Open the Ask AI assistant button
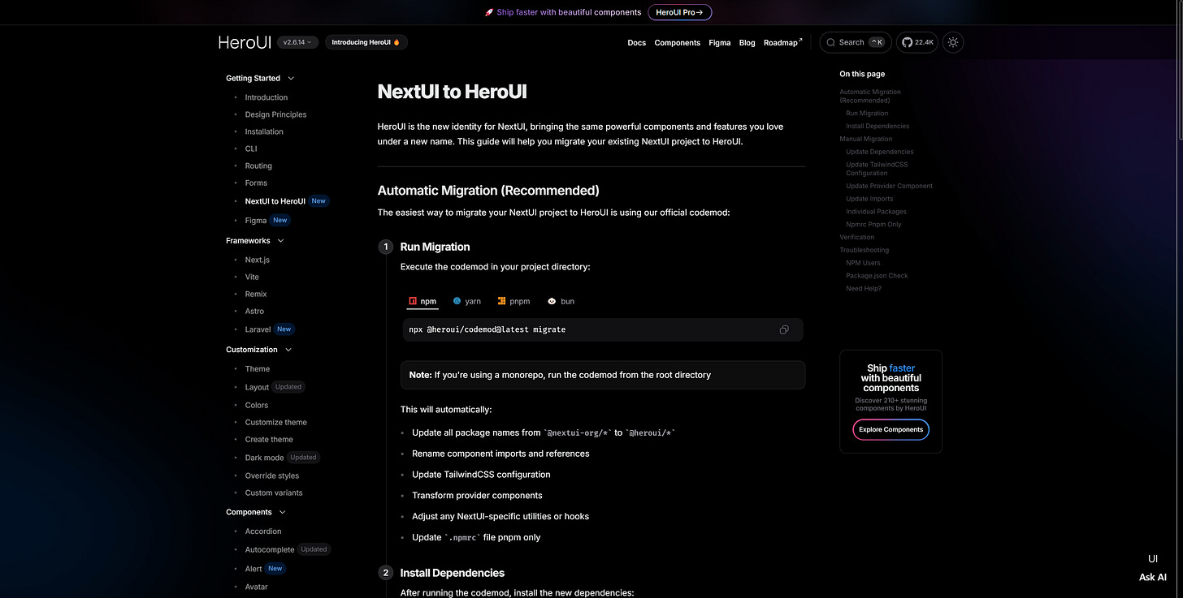 tap(1152, 568)
